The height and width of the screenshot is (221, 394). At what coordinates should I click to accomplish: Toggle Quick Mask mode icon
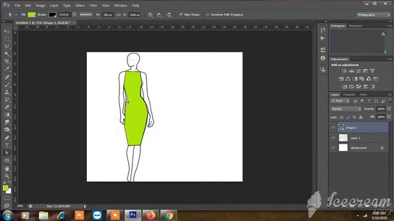coord(7,198)
